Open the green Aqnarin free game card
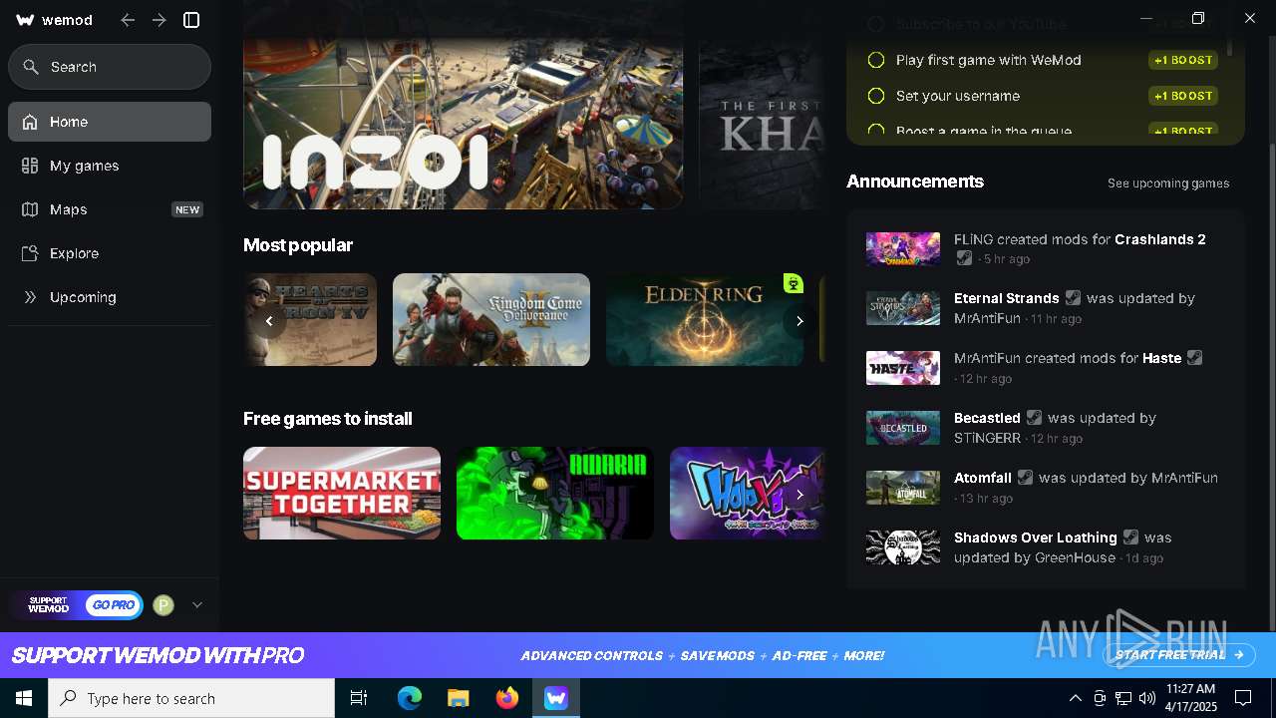Image resolution: width=1276 pixels, height=718 pixels. pos(555,493)
